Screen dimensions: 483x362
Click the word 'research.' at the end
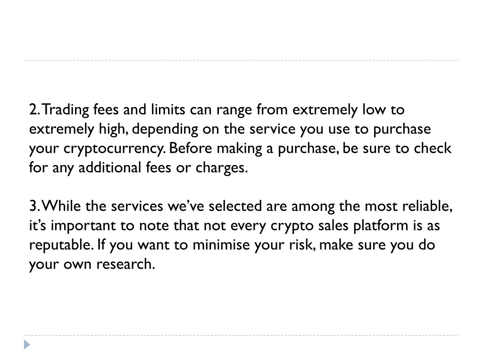[x=125, y=264]
